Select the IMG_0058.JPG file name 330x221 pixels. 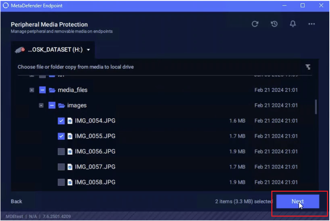coord(95,182)
